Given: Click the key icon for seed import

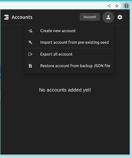Looking at the screenshot, I should click(x=30, y=42).
